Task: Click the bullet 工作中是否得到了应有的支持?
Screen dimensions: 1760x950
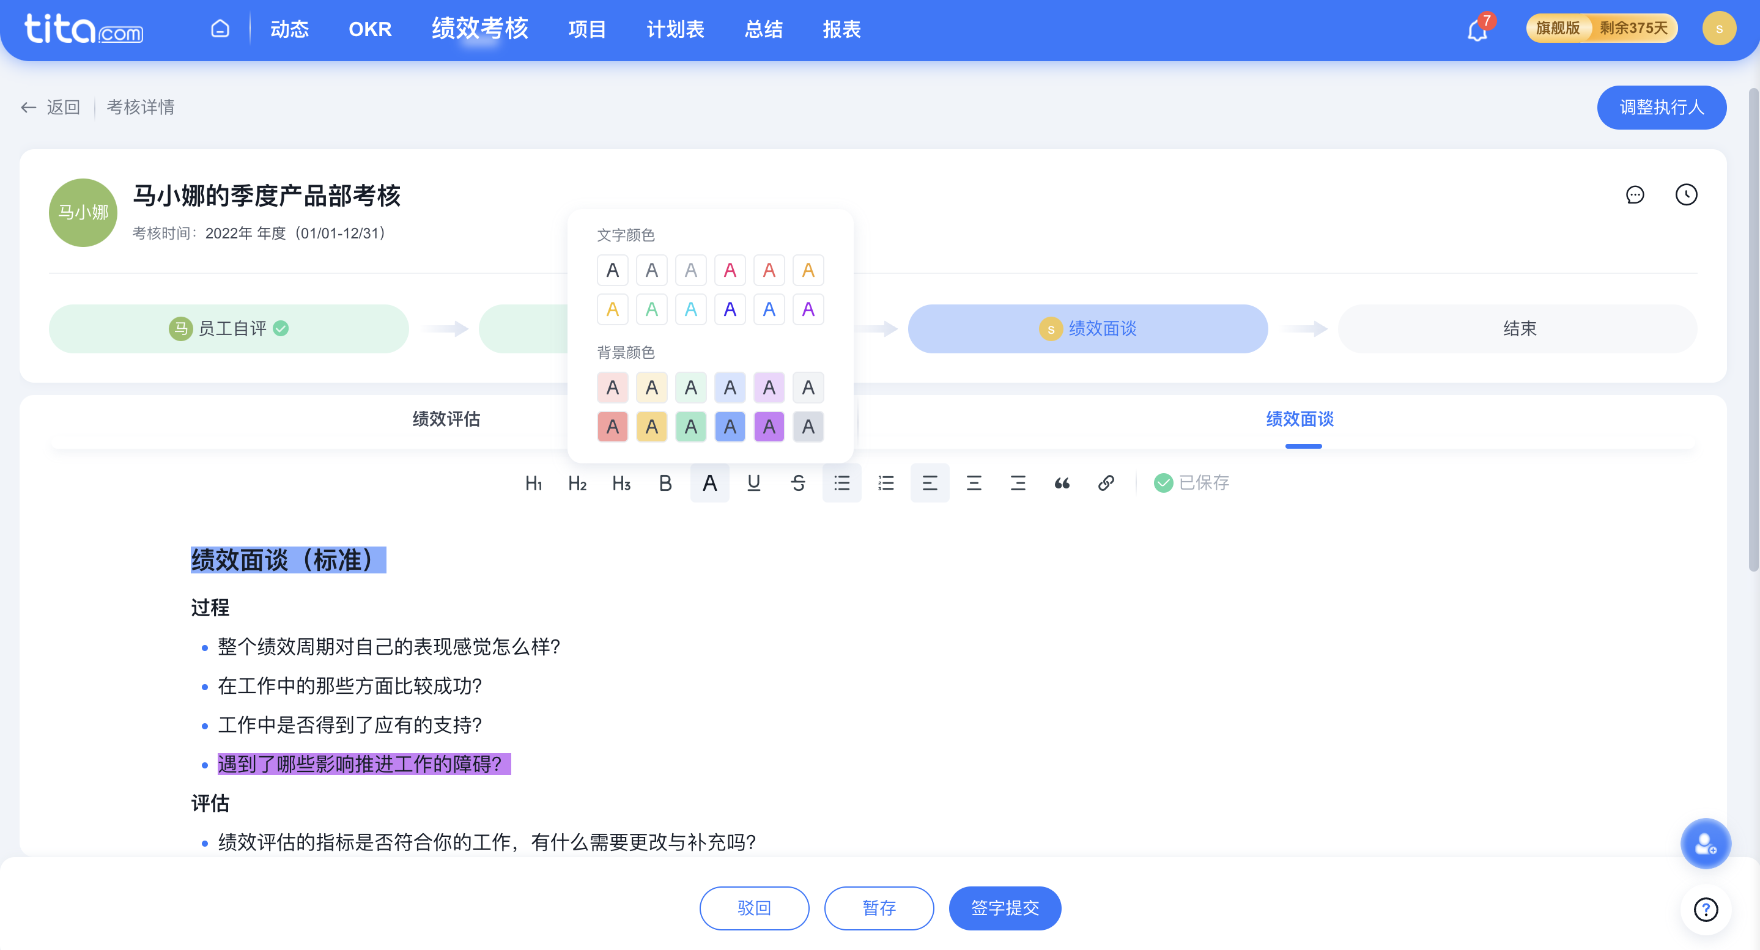Action: pos(350,725)
